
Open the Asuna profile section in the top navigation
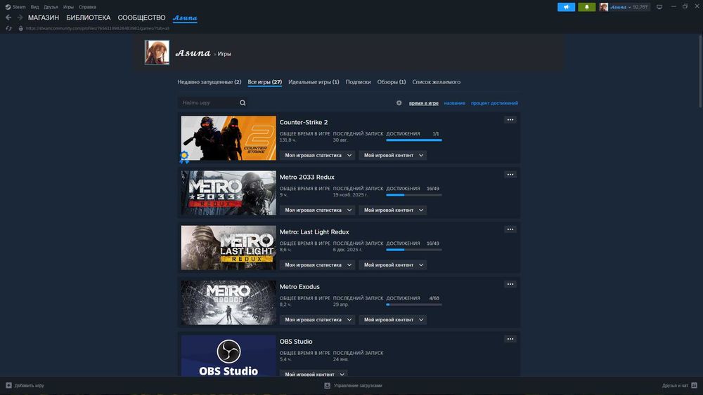point(185,18)
